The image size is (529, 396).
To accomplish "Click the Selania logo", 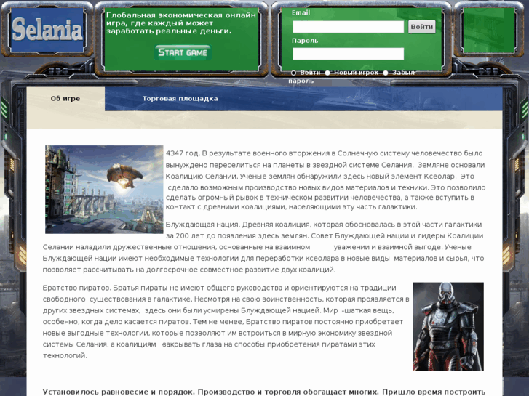I will coord(47,30).
